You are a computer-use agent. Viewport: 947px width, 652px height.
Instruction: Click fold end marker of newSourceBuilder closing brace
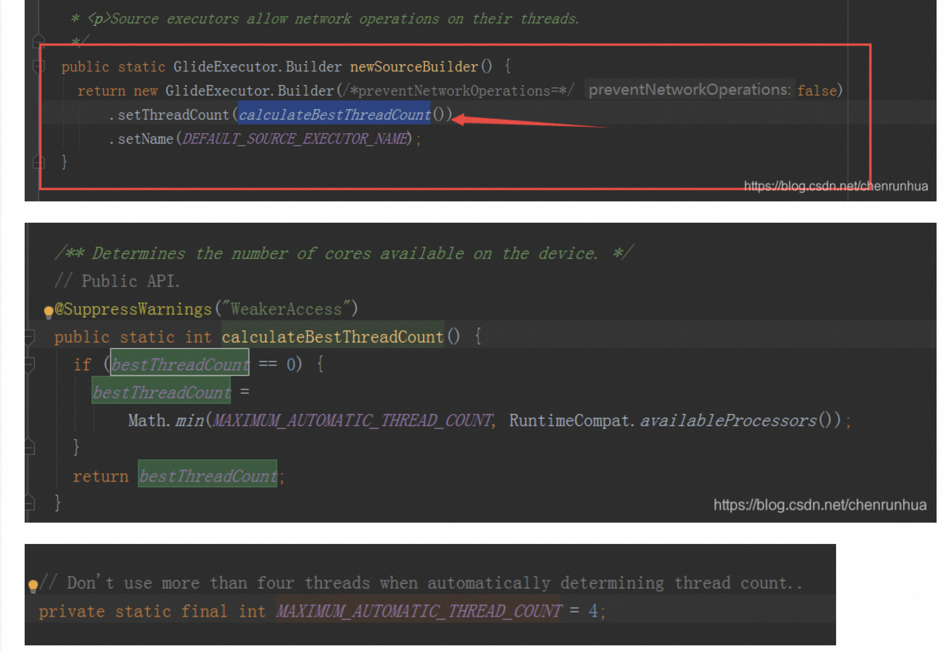[38, 162]
